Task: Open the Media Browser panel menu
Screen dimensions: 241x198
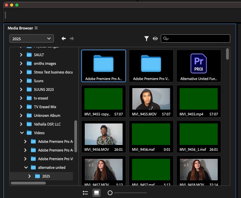Action: tap(36, 28)
